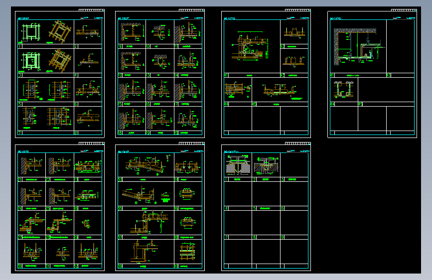Click the number label '19'
432x280 pixels.
[148, 133]
